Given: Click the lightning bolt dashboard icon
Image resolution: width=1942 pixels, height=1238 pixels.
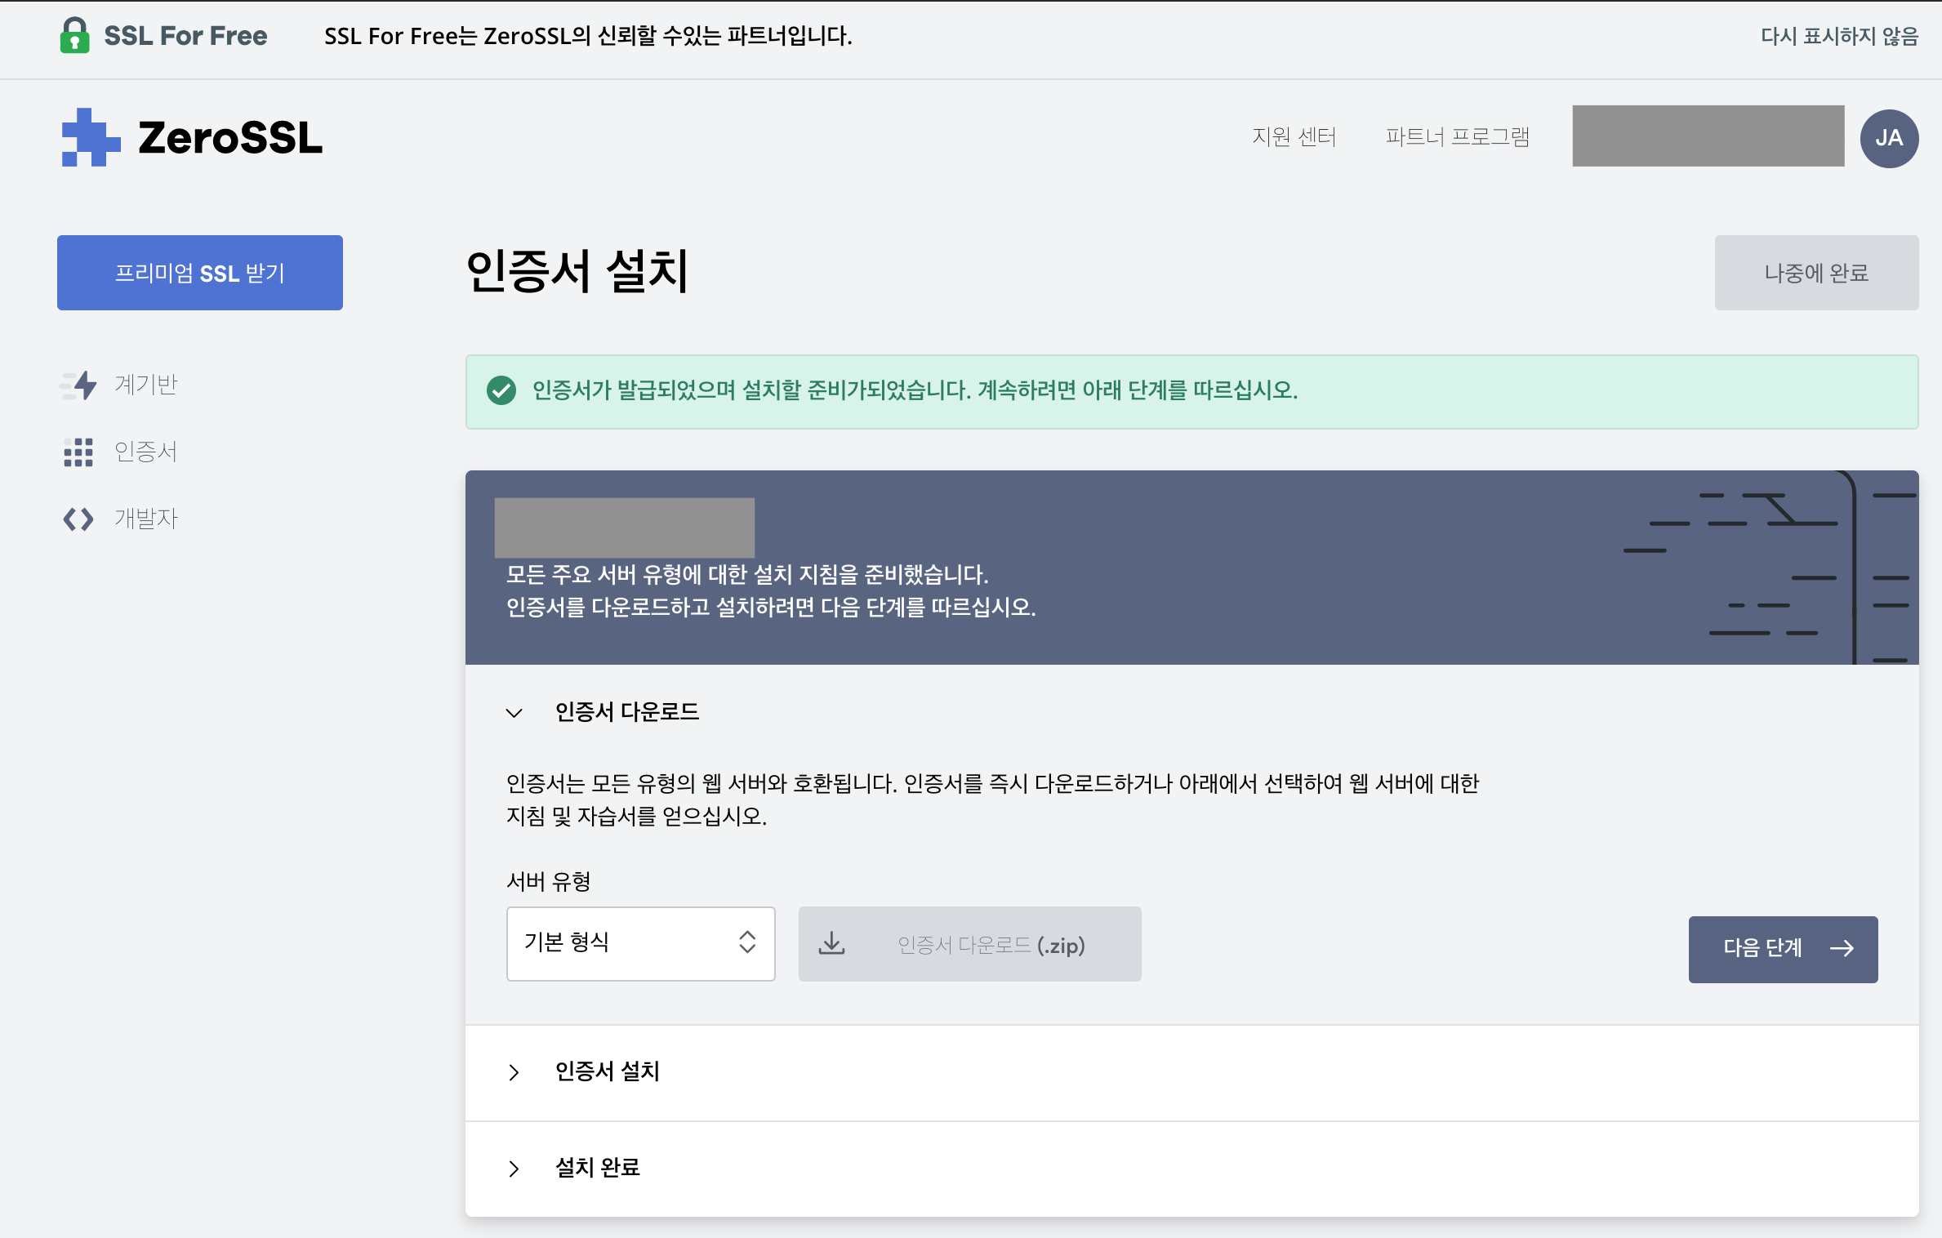Looking at the screenshot, I should pyautogui.click(x=80, y=385).
